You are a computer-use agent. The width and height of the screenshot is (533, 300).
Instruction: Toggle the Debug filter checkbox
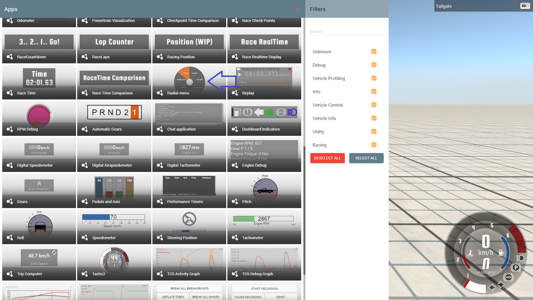374,65
